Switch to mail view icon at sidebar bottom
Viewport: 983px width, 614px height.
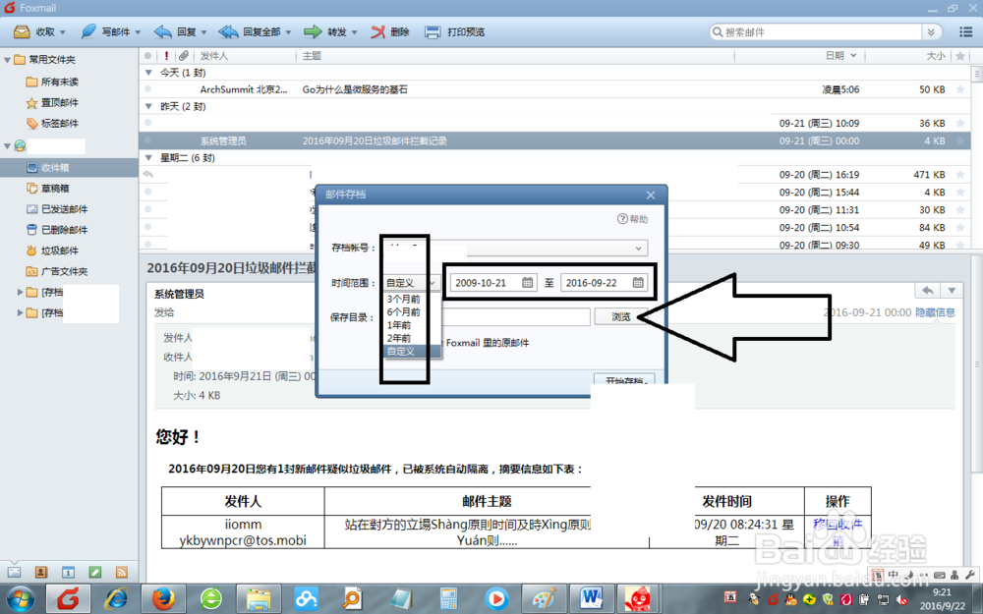(x=14, y=572)
